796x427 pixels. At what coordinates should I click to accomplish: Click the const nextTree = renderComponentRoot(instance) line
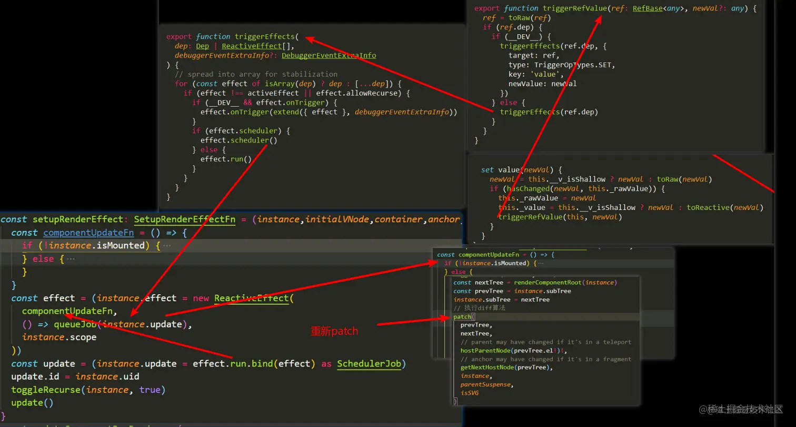[x=535, y=283]
